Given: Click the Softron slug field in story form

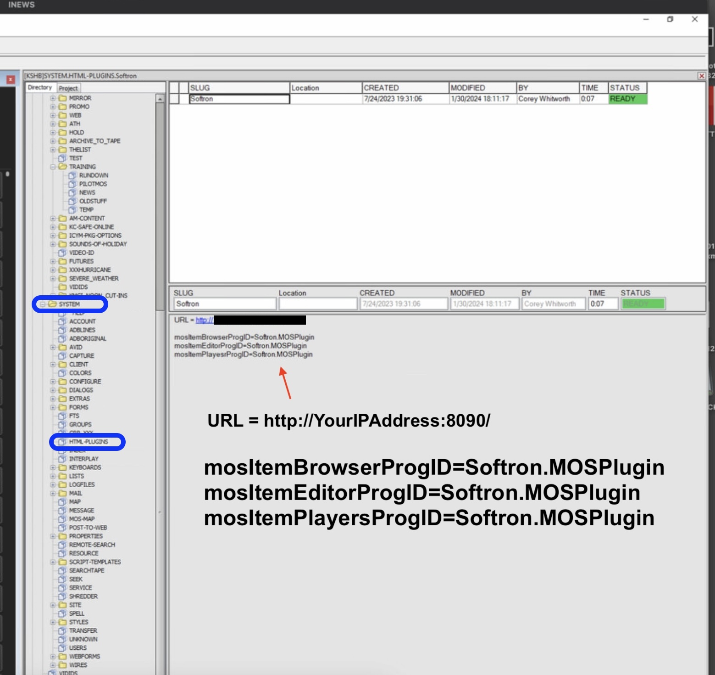Looking at the screenshot, I should [225, 304].
